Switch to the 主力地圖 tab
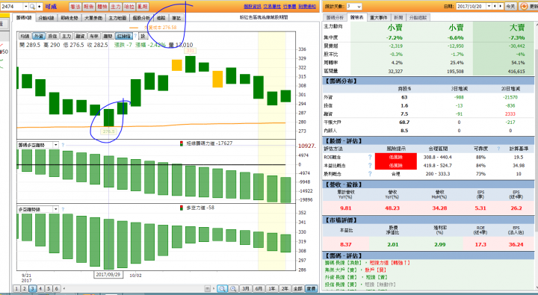The width and height of the screenshot is (538, 295). coord(117,18)
